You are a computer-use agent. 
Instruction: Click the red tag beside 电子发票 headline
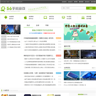pos(58,55)
